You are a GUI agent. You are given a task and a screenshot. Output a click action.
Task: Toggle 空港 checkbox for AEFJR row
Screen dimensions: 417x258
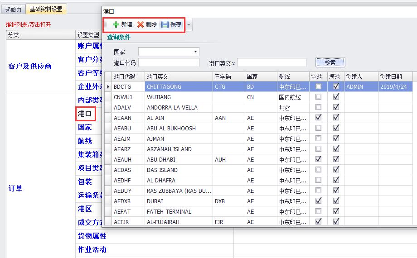click(x=318, y=221)
